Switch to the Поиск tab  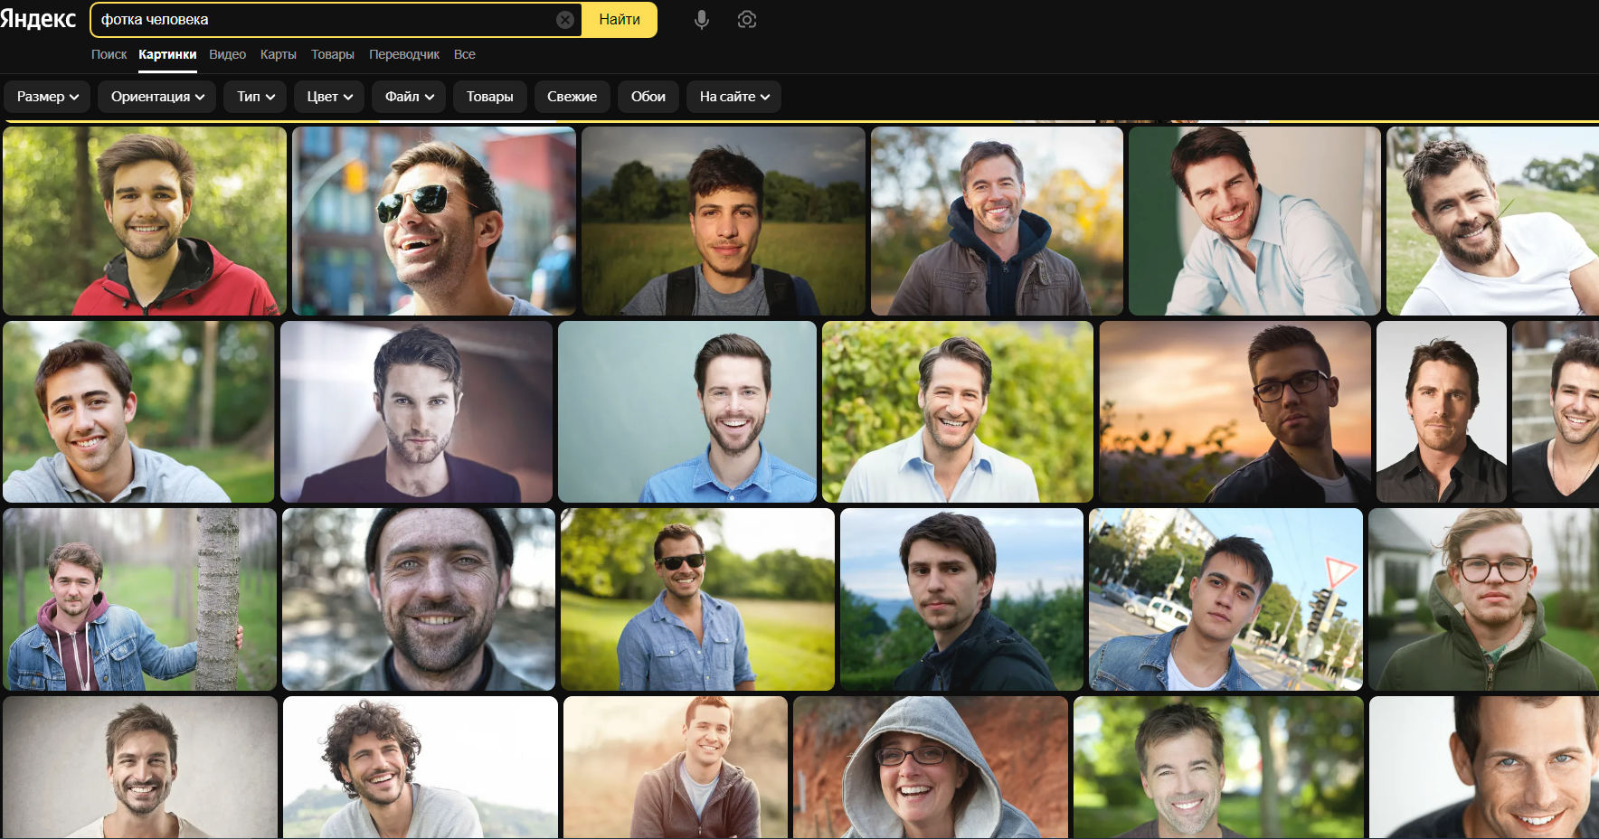[x=109, y=54]
